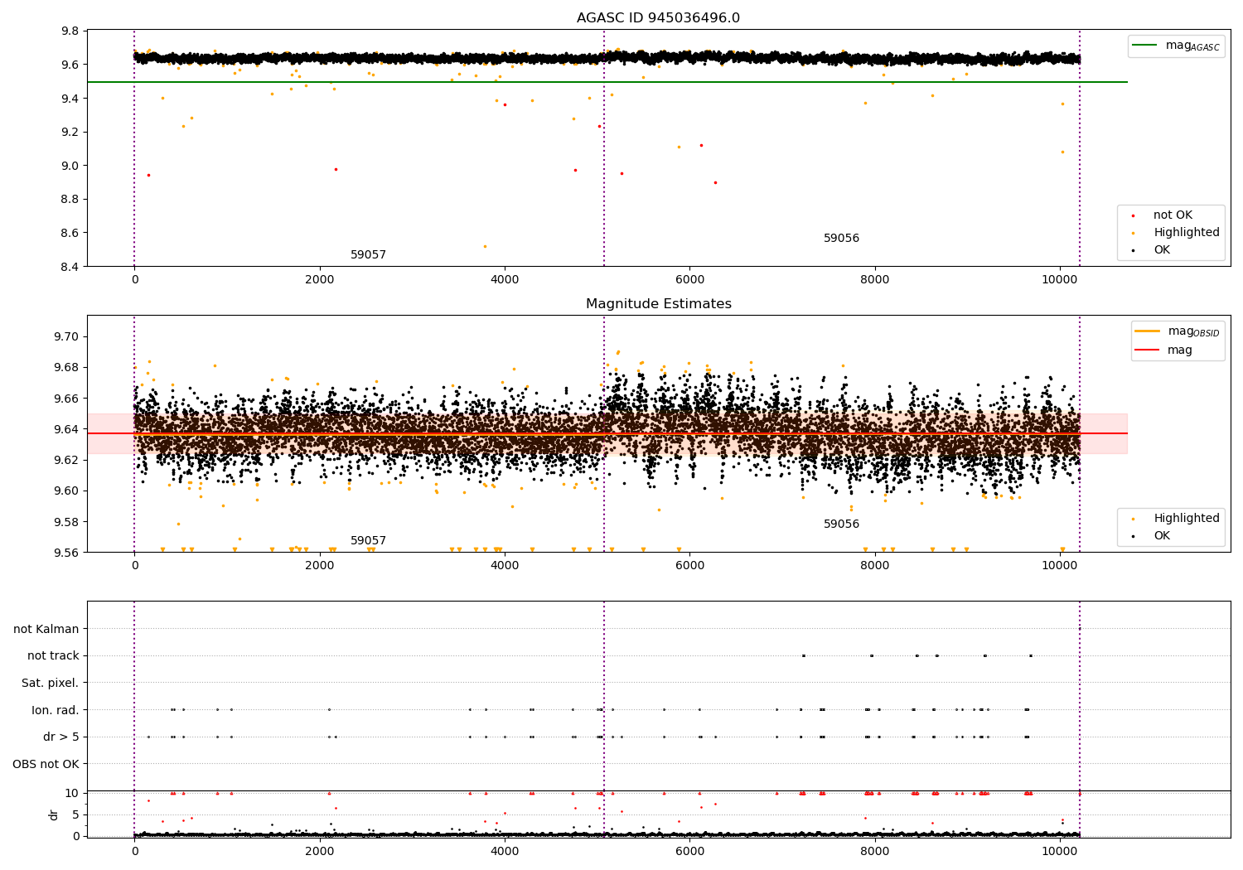The height and width of the screenshot is (870, 1243).
Task: Click the 9.8 y-axis tick label
Action: click(x=70, y=31)
